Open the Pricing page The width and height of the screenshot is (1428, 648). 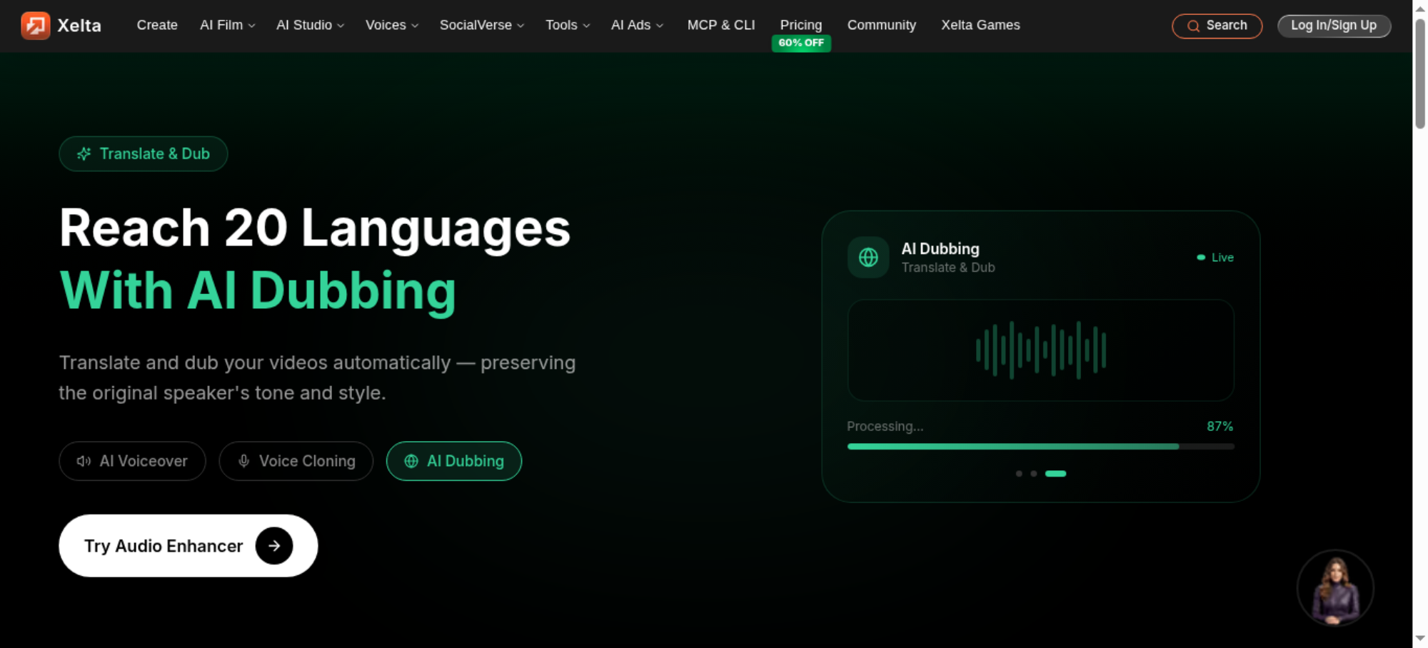801,25
